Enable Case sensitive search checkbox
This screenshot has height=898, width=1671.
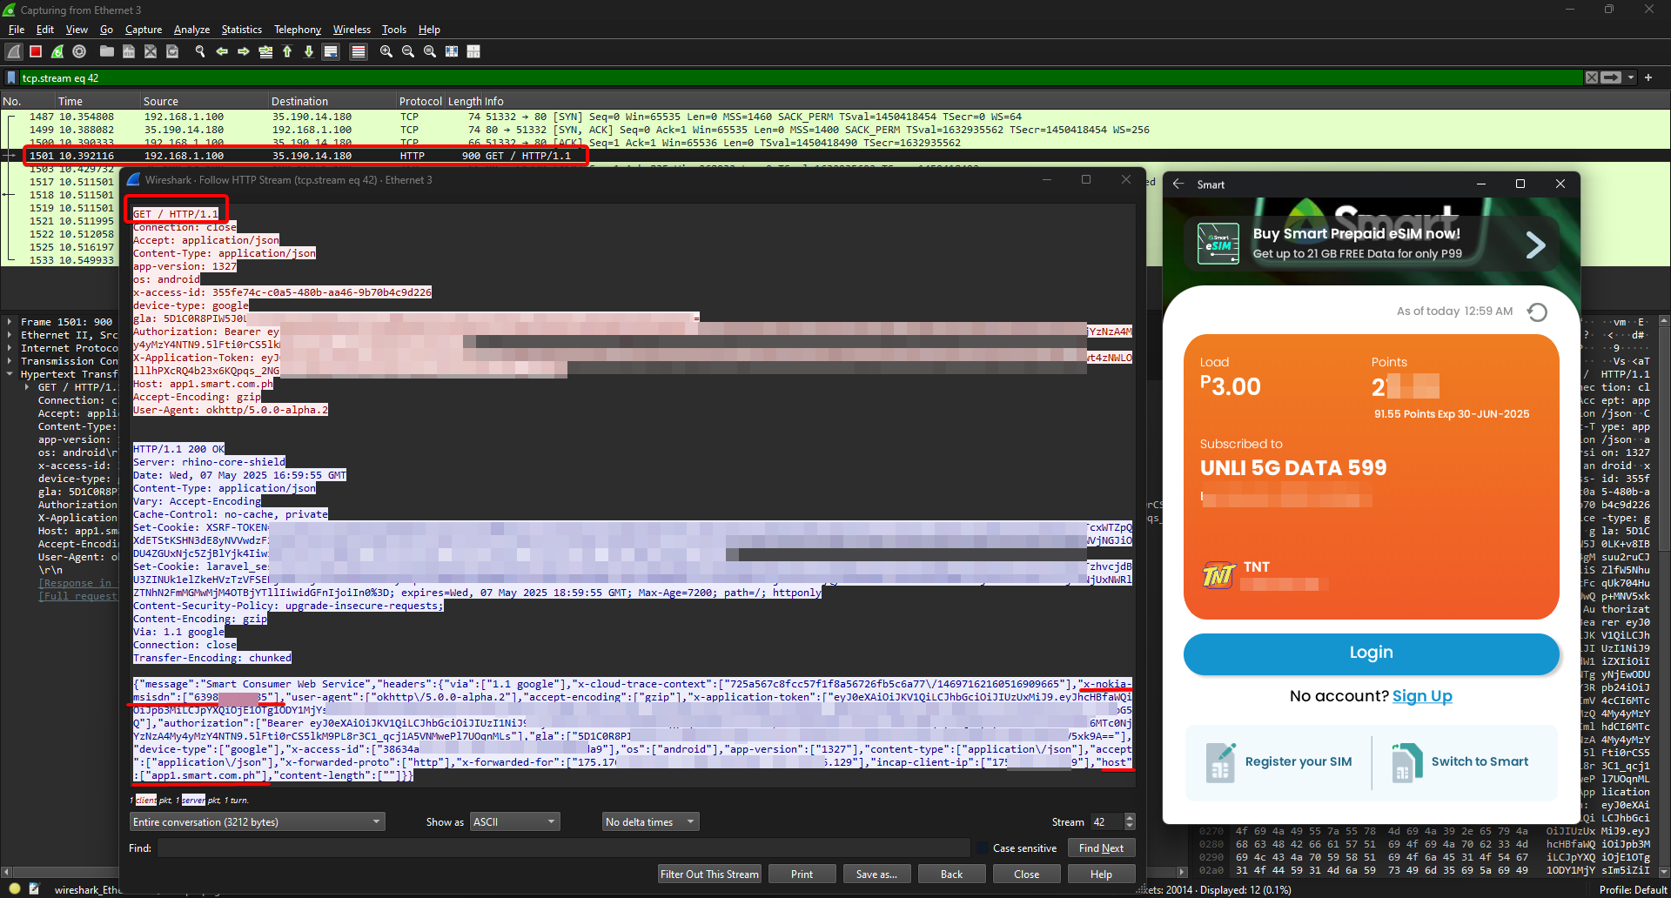click(x=983, y=848)
